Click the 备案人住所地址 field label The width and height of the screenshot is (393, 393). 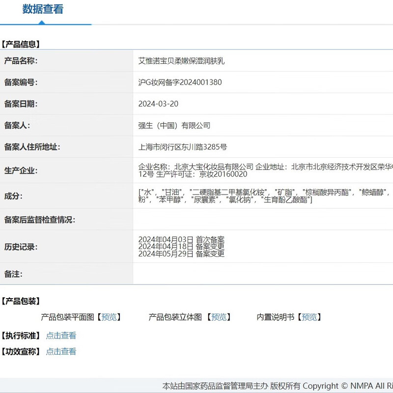32,147
